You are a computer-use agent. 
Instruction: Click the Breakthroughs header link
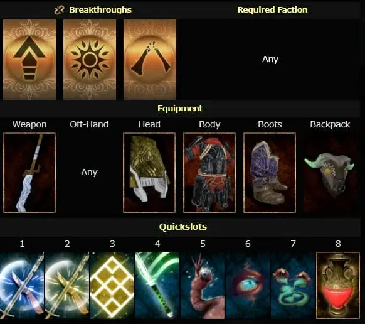tap(100, 10)
